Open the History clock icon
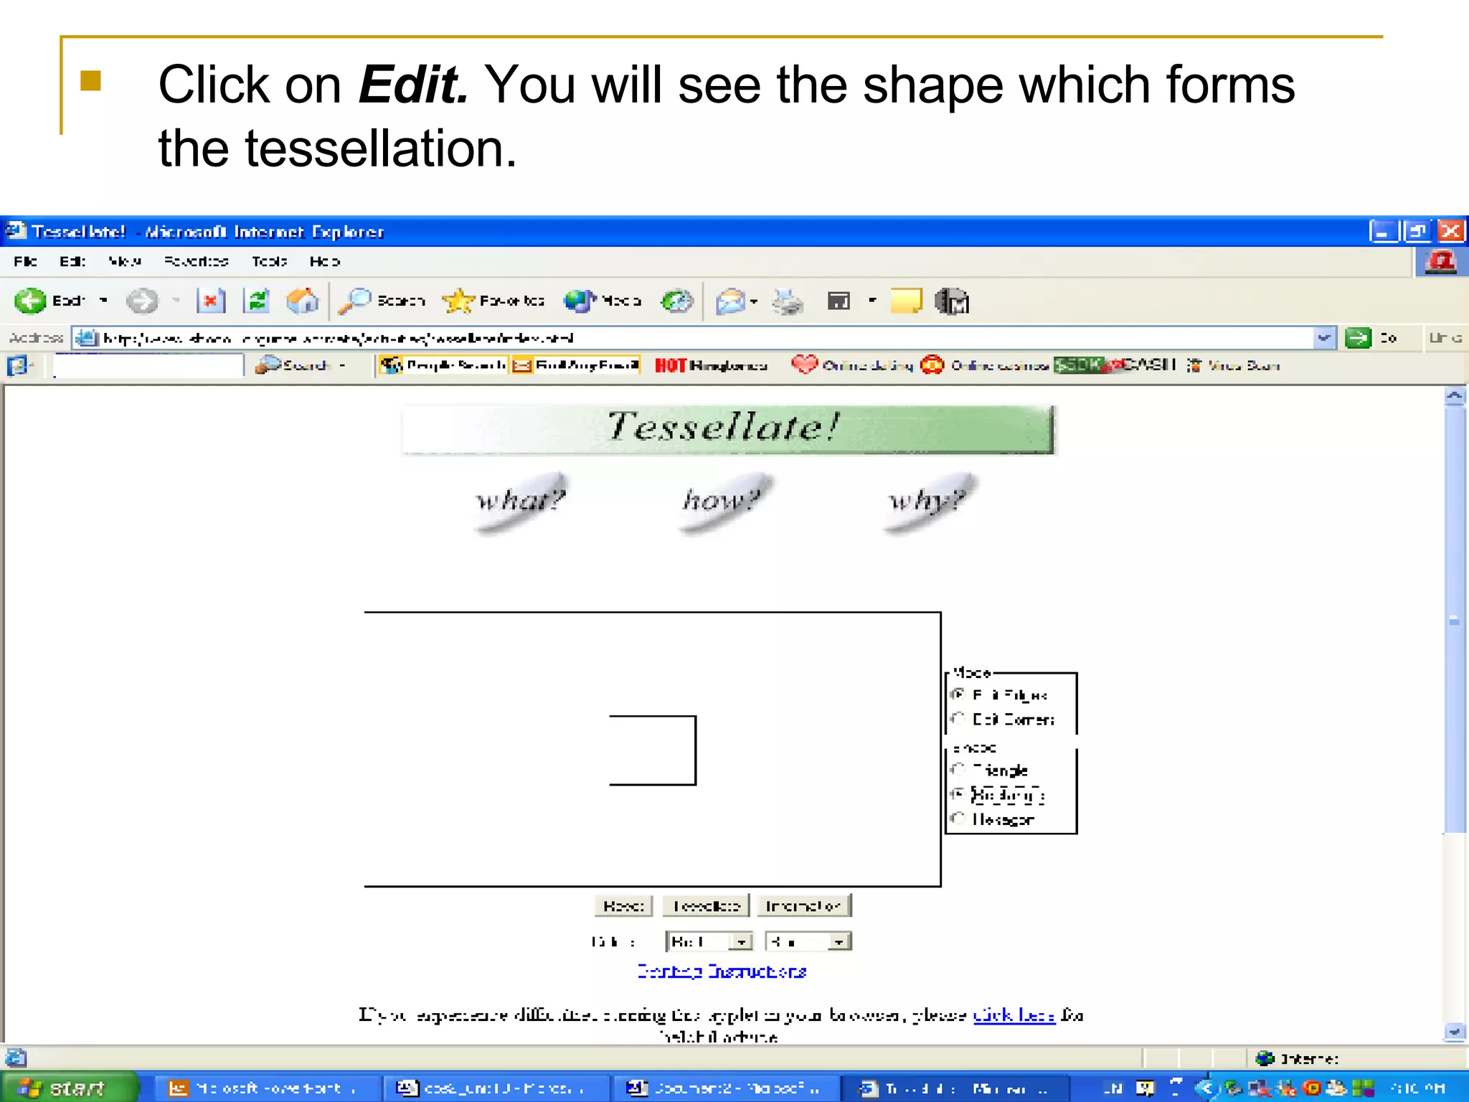The image size is (1469, 1102). [x=676, y=301]
